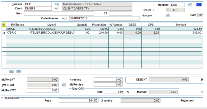The height and width of the screenshot is (109, 207).
Task: Open the Code dossier lookup icon
Action: (64, 18)
